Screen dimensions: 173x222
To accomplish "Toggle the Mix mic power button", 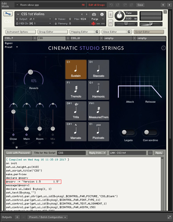I will pos(53,135).
